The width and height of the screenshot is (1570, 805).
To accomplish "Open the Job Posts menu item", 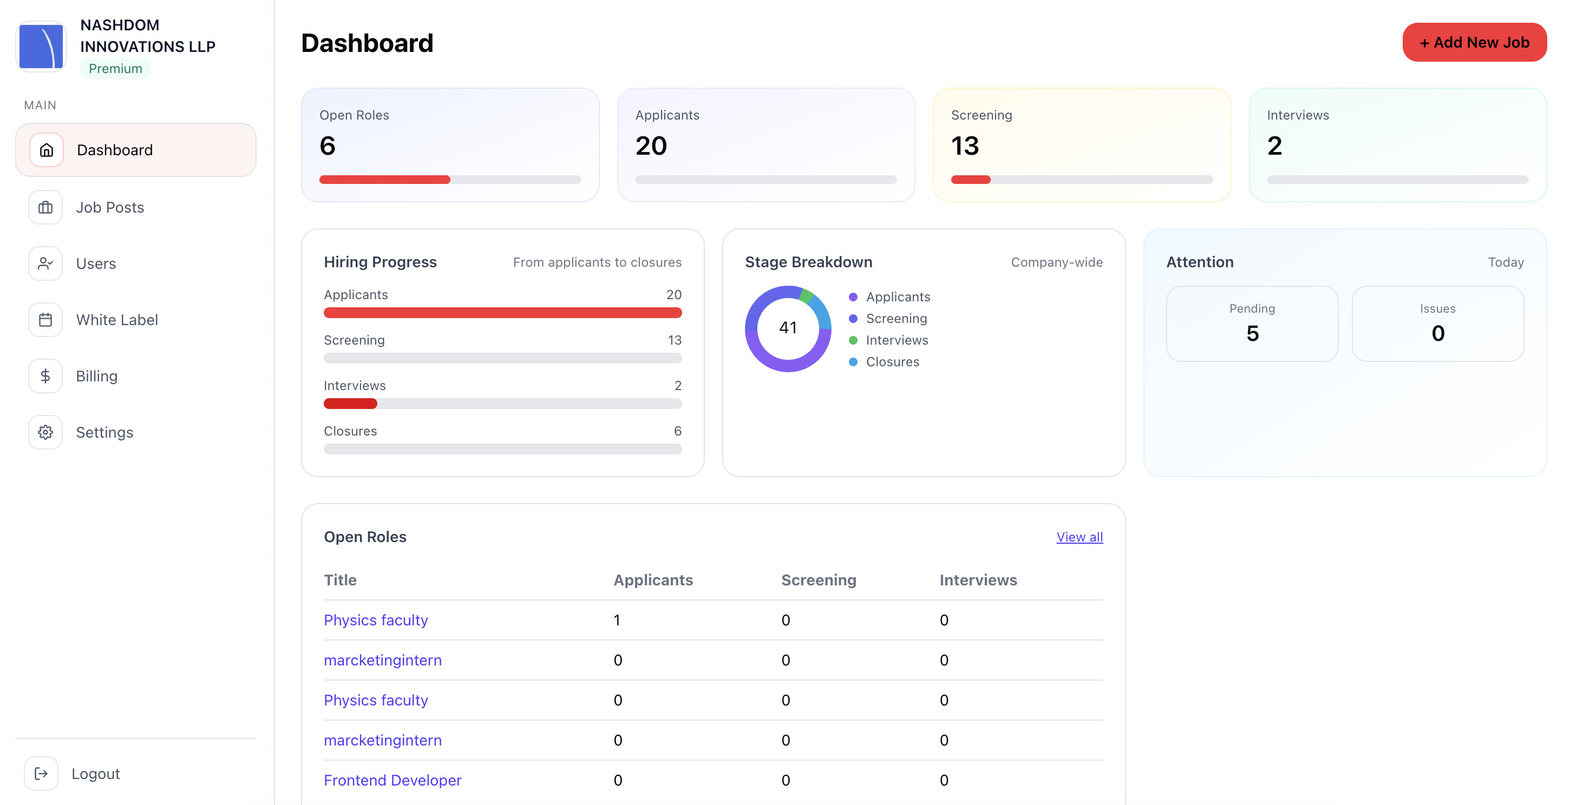I will point(110,208).
